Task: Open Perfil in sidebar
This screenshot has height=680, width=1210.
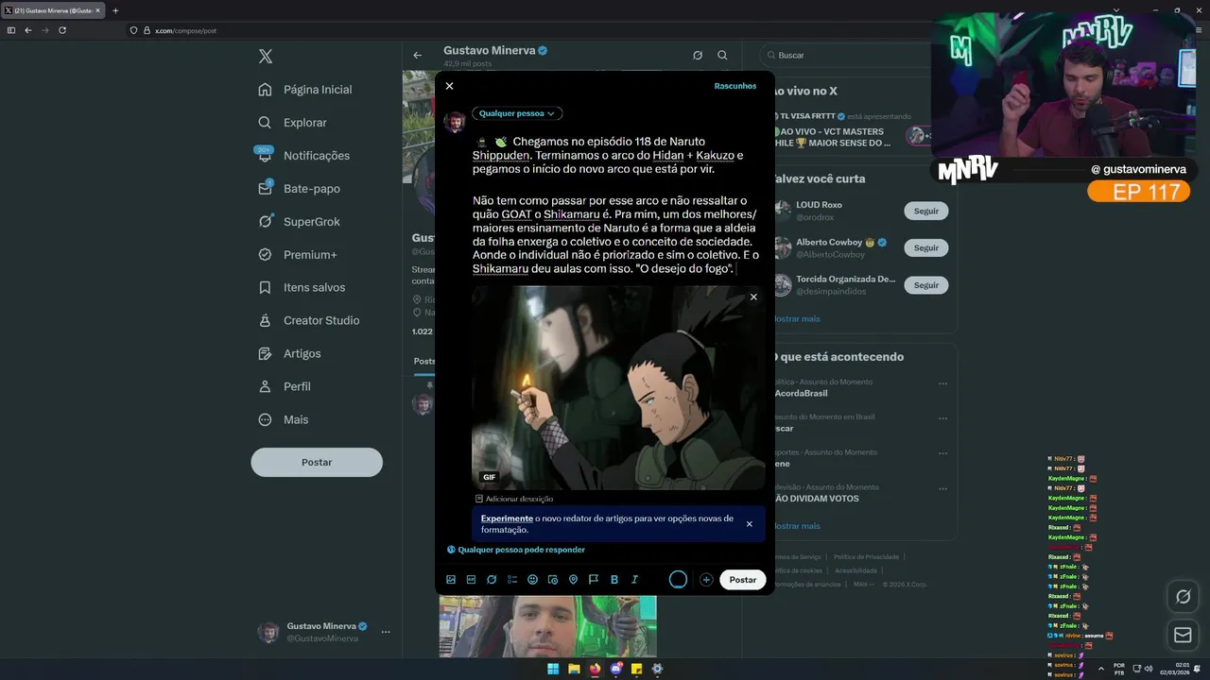Action: click(285, 387)
